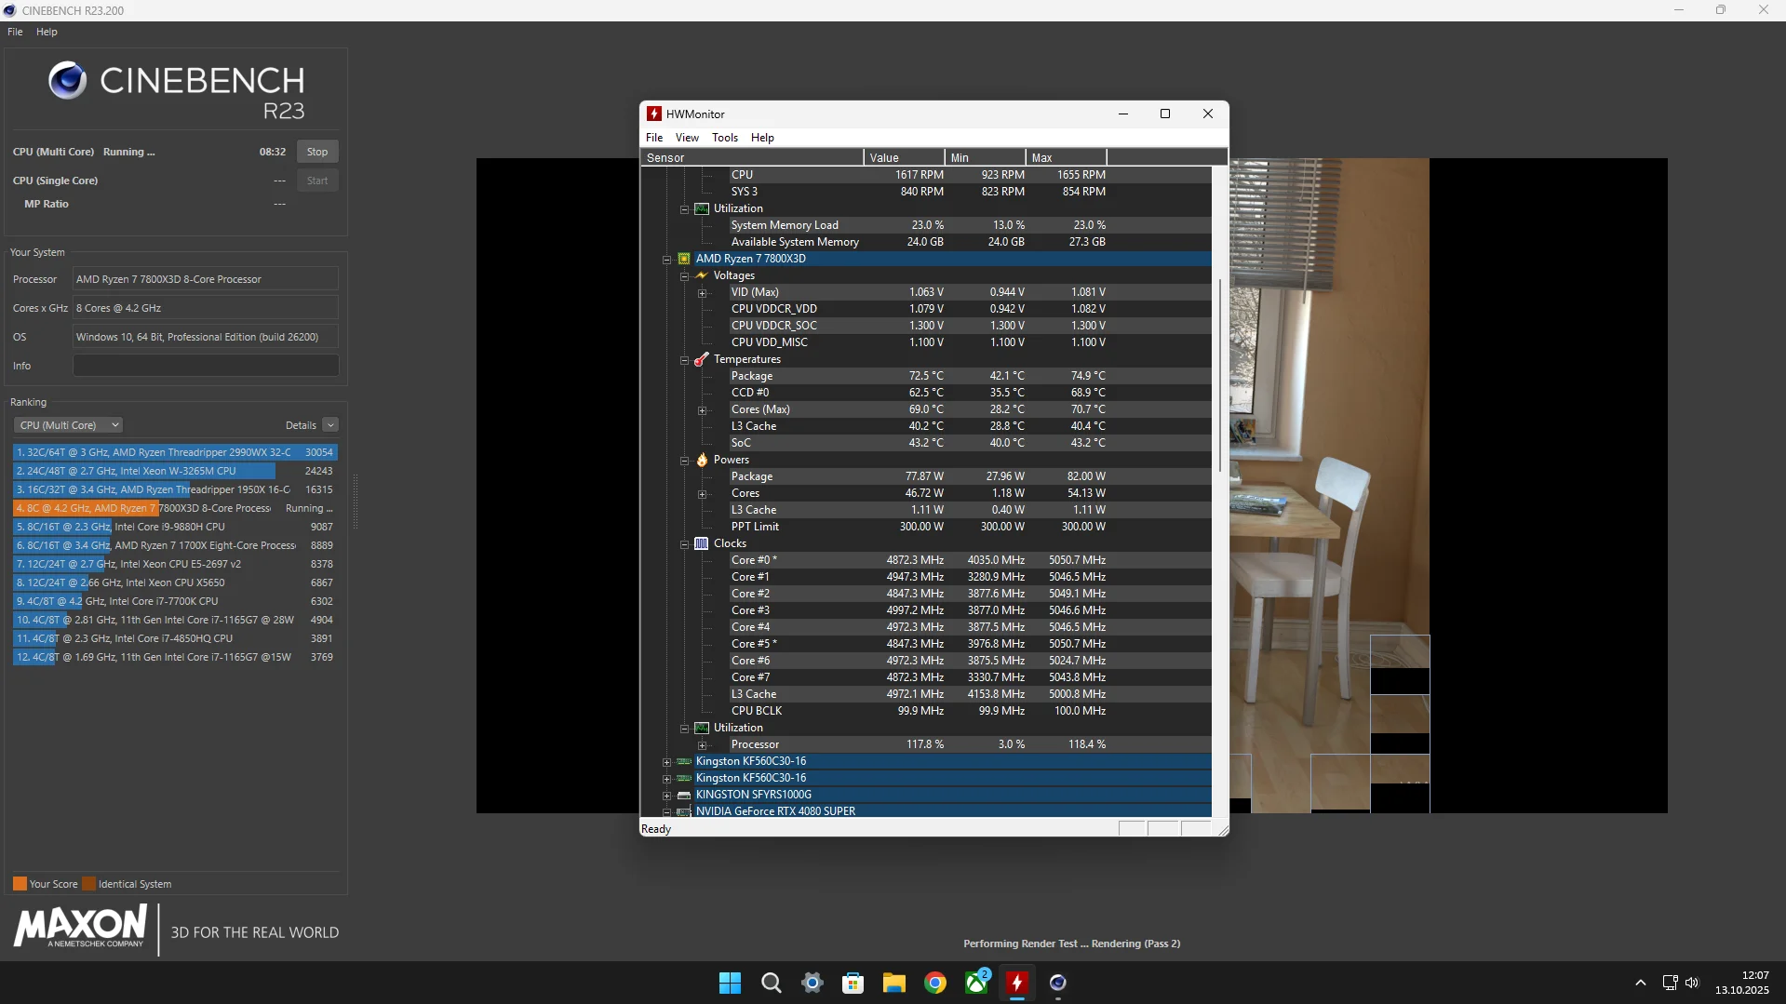Click the Sensor column header
This screenshot has height=1004, width=1786.
click(x=752, y=157)
